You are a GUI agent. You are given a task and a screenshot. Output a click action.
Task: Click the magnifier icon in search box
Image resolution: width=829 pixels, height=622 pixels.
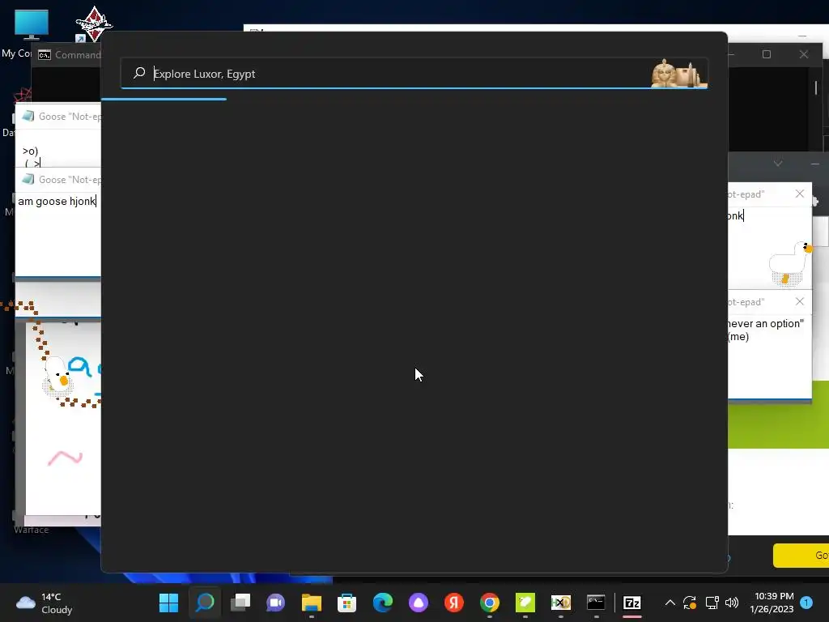[139, 73]
